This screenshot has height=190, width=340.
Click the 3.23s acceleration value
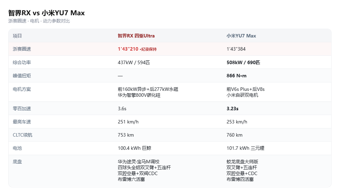[233, 109]
